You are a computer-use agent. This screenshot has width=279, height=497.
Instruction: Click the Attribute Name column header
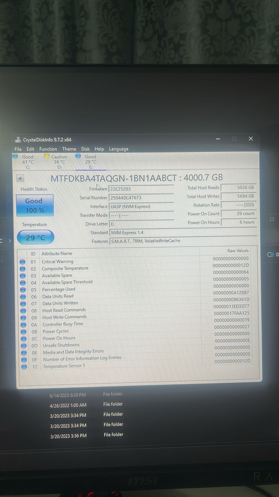[x=57, y=253]
